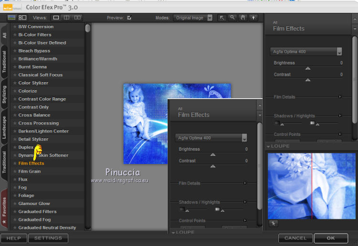Toggle favorite star for Color Stylizer
Screen dimensions: 358x246
point(15,83)
